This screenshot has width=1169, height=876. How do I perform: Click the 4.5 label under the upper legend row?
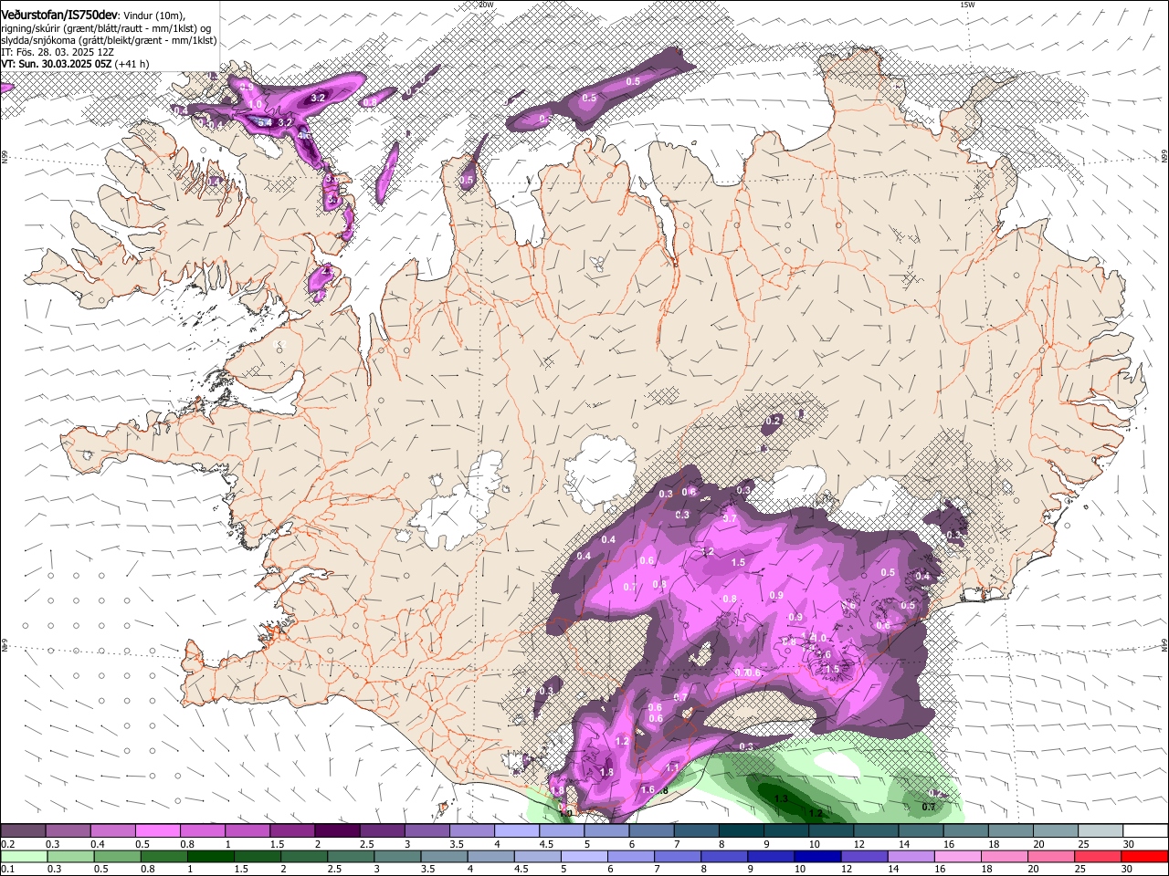tap(547, 844)
